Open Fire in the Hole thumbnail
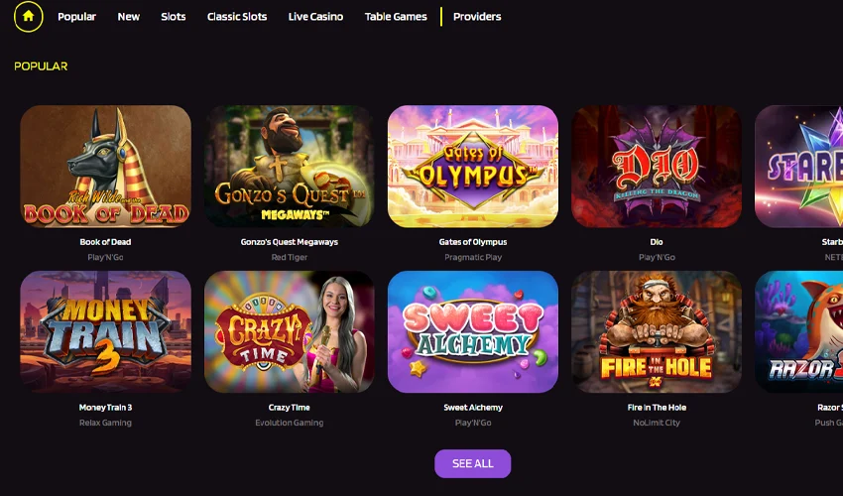 tap(657, 332)
